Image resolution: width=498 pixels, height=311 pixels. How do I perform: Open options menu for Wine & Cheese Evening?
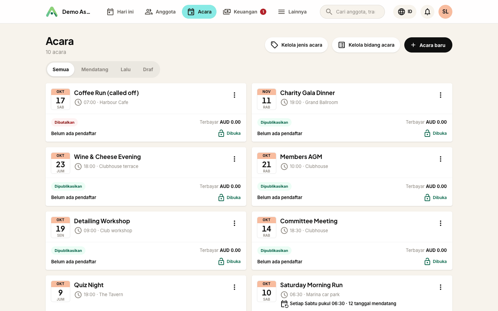point(234,159)
